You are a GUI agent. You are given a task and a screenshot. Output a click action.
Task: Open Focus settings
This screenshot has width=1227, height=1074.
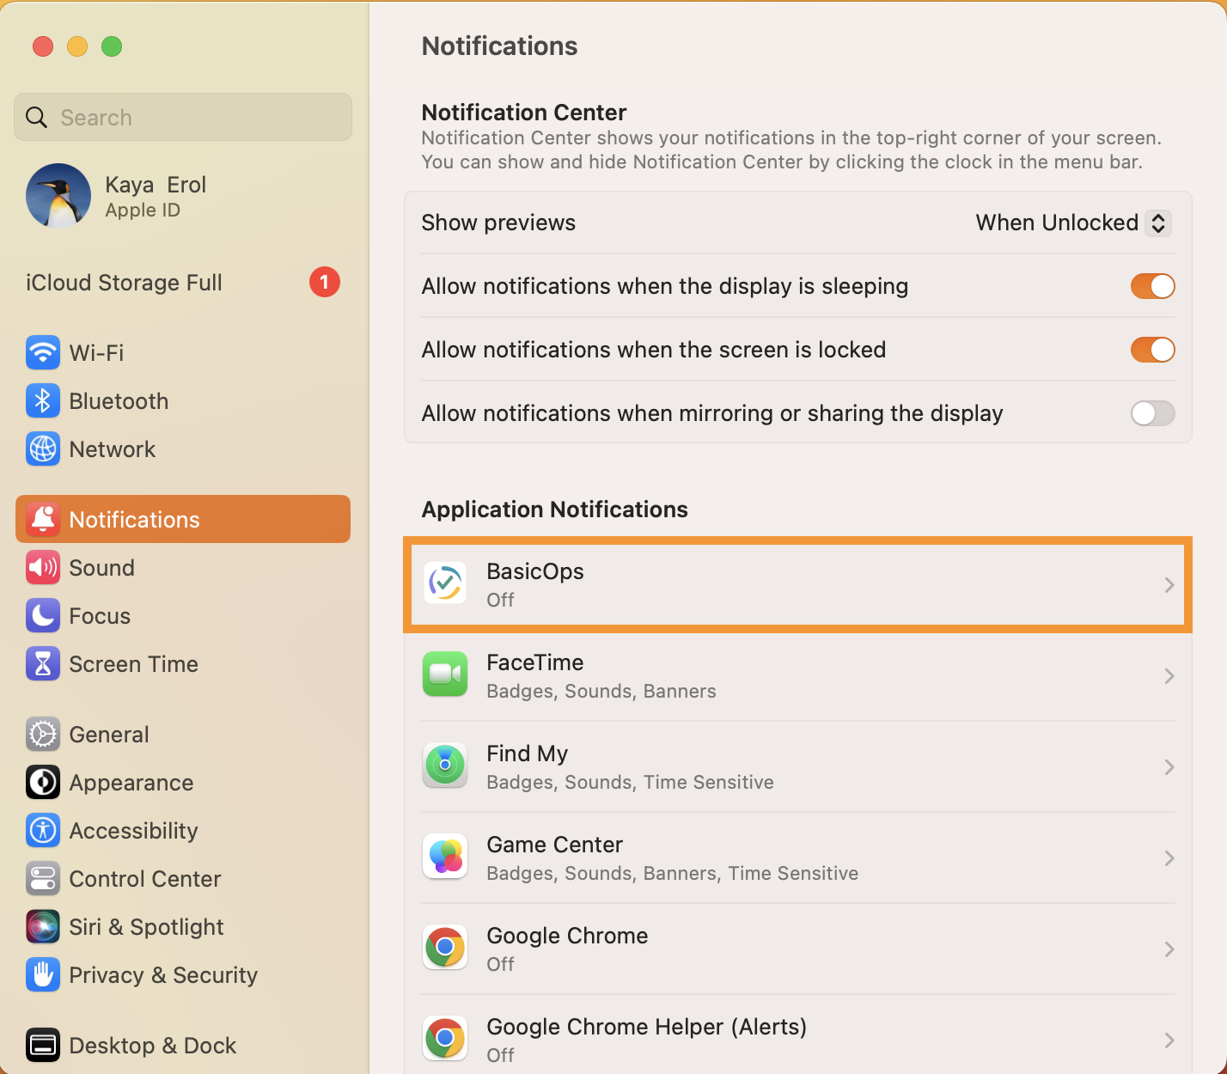pos(183,615)
